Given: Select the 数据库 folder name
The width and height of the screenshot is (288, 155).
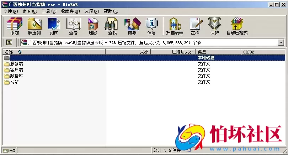Looking at the screenshot, I should pos(16,76).
